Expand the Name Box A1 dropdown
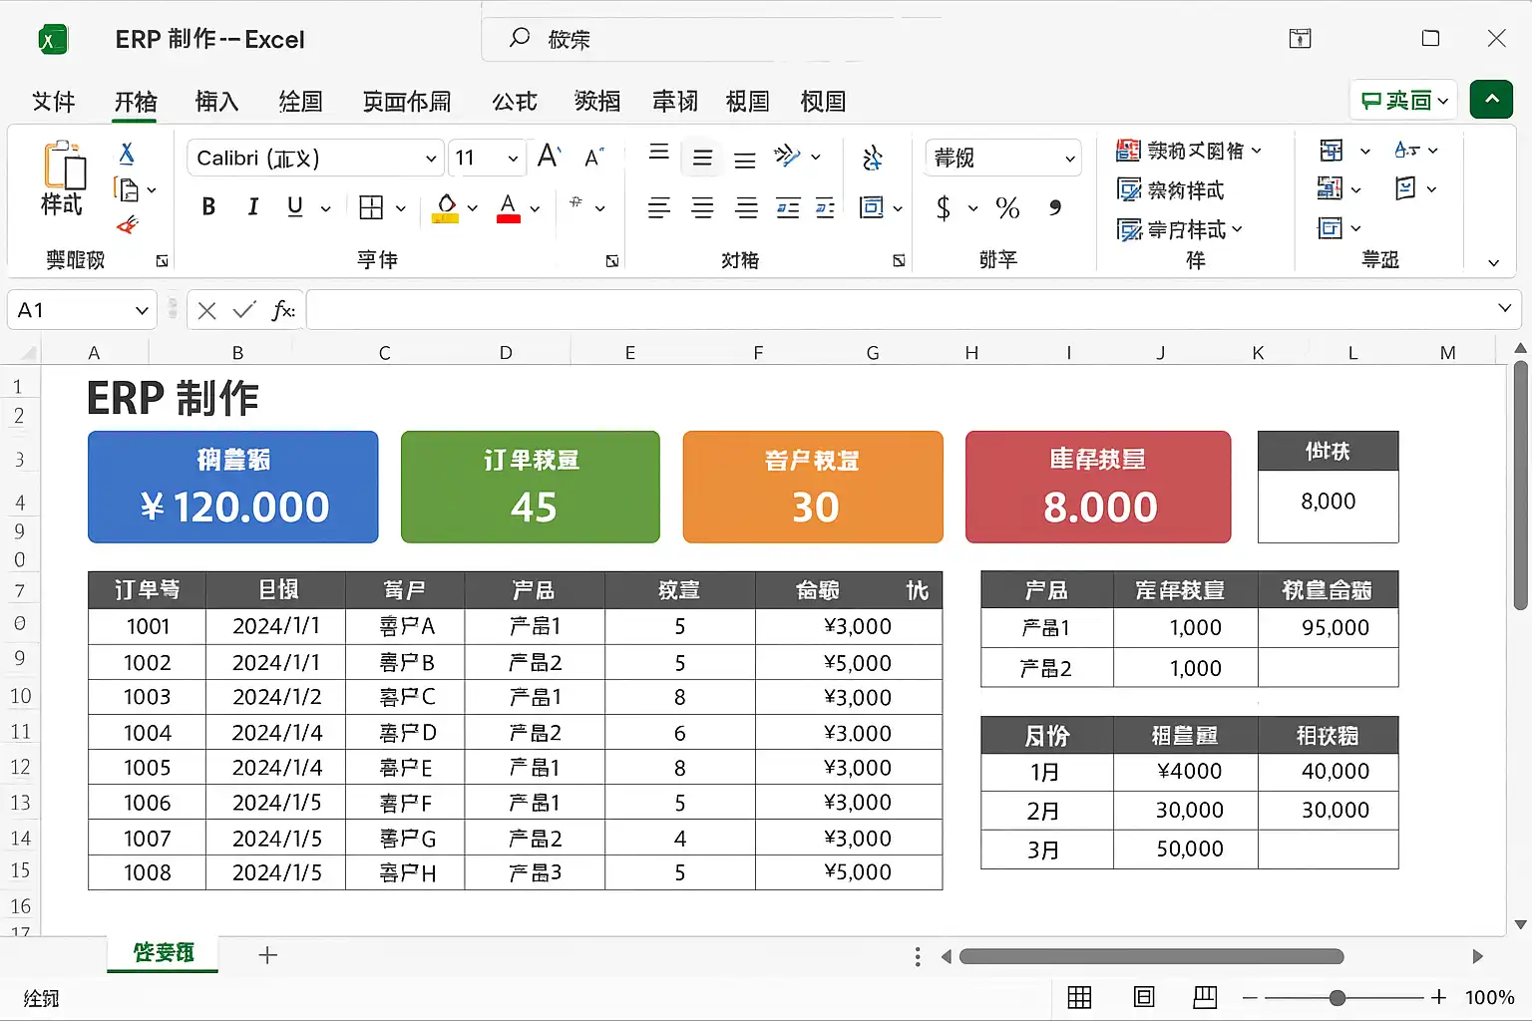The image size is (1532, 1021). pos(142,311)
